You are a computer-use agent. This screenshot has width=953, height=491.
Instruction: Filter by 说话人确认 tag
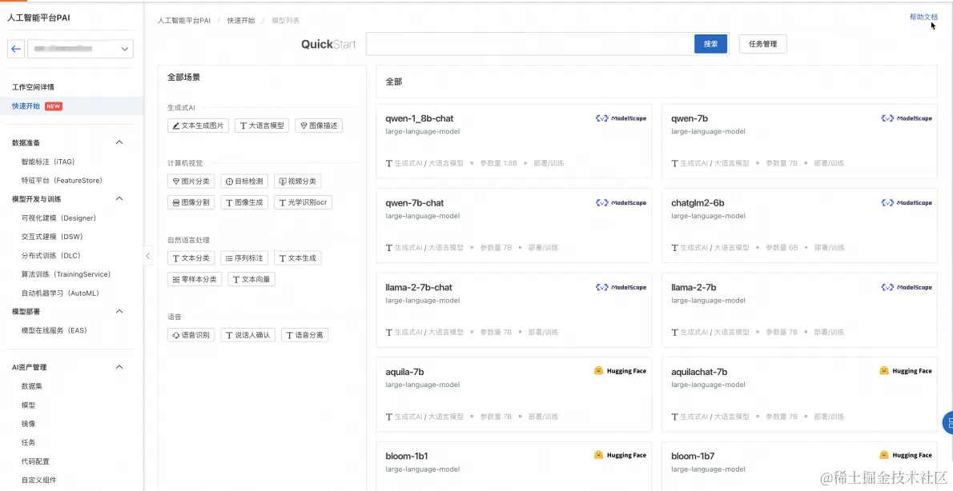click(248, 335)
